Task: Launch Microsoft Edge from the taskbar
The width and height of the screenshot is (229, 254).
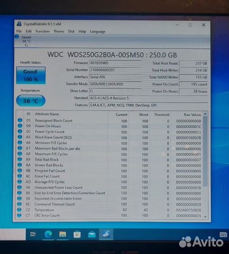Action: [x=48, y=234]
